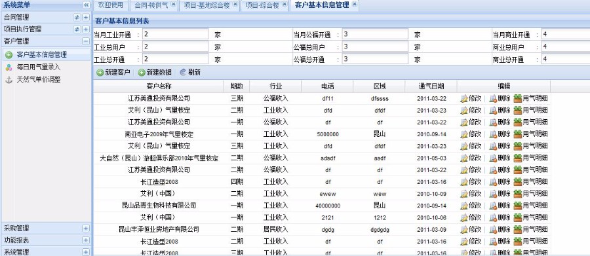Sort by 客户名称 column header

(x=159, y=86)
